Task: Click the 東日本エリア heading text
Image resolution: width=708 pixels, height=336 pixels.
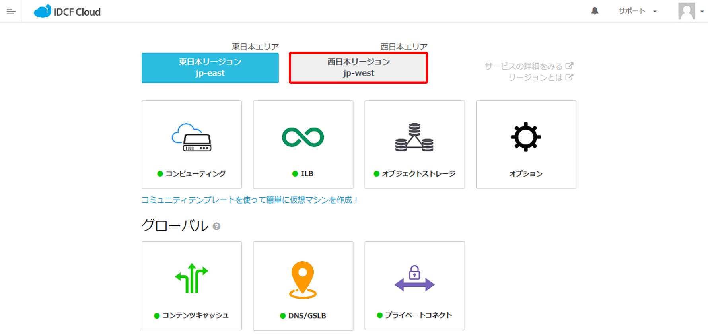Action: click(255, 47)
